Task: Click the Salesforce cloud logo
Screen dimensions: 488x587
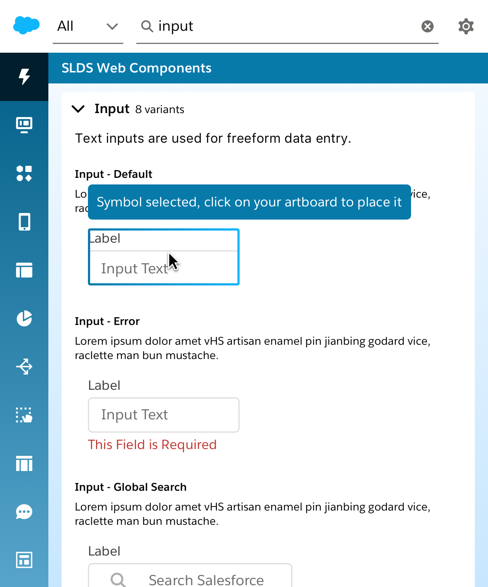Action: click(26, 26)
